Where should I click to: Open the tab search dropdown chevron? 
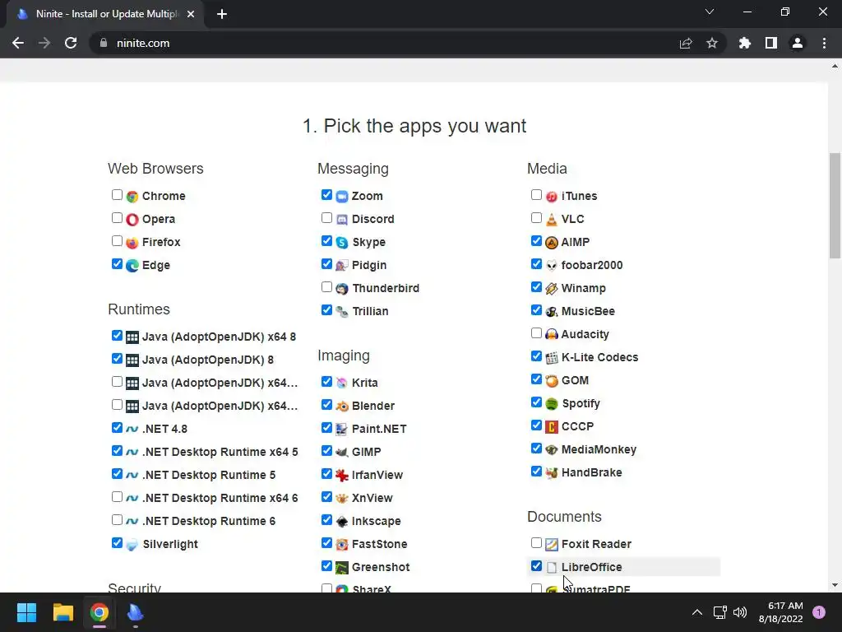tap(710, 12)
